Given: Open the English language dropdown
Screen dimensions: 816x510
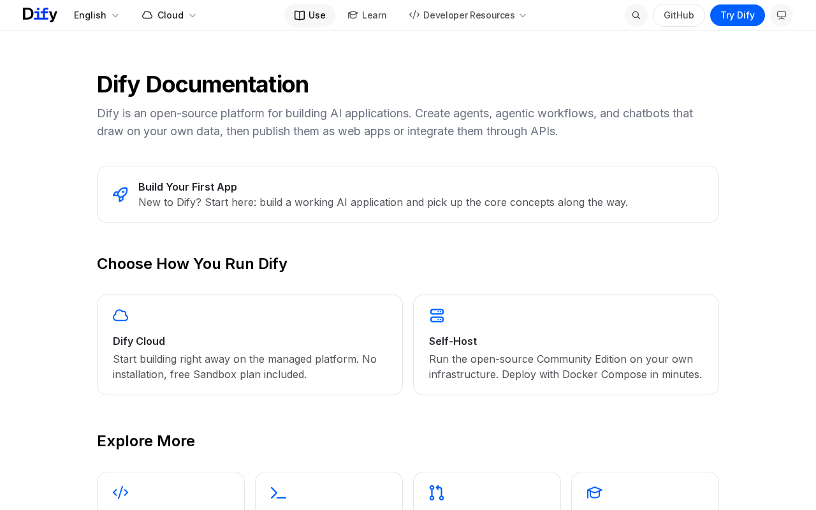Looking at the screenshot, I should [x=96, y=15].
